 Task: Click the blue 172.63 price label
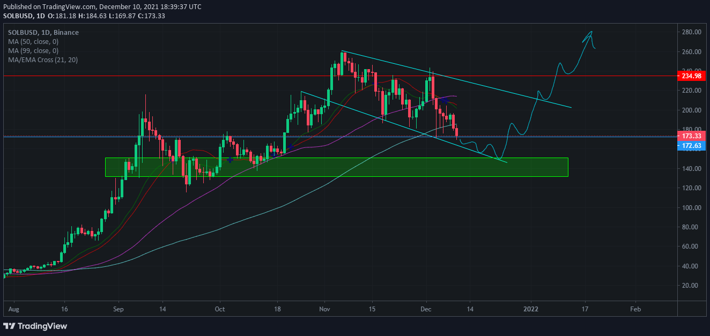click(692, 145)
